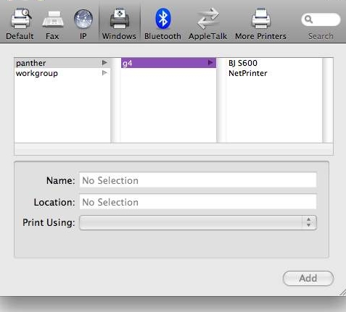The width and height of the screenshot is (346, 312).
Task: Open the Default printer browser icon
Action: [x=21, y=18]
